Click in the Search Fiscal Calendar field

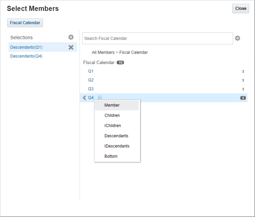(x=158, y=38)
